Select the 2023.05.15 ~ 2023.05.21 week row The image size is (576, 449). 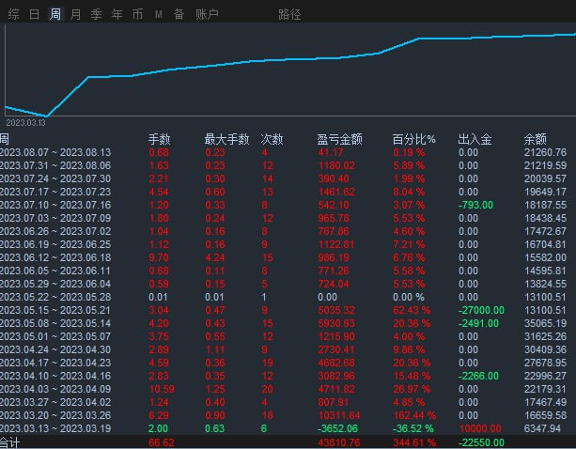click(288, 310)
